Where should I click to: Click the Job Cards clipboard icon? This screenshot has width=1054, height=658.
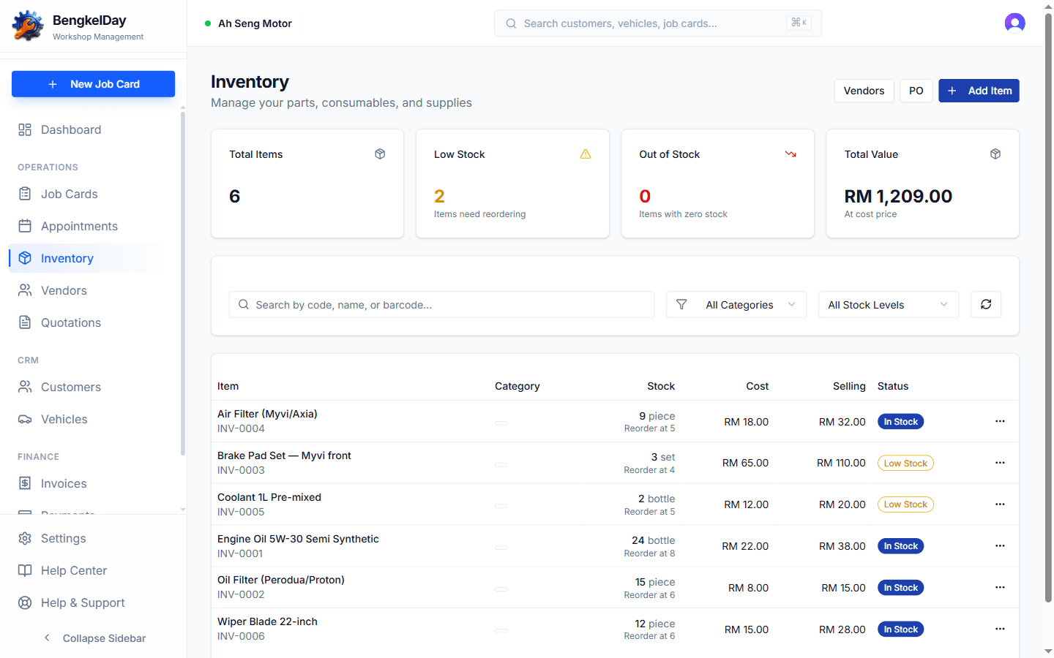25,194
